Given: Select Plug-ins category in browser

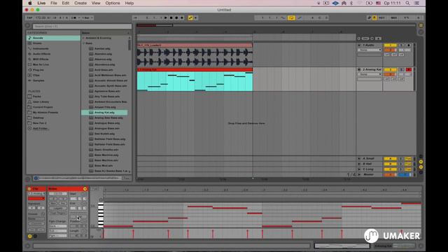Looking at the screenshot, I should point(53,70).
